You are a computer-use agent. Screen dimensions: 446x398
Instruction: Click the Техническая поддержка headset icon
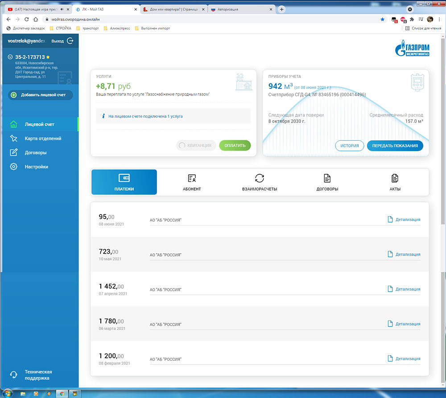(14, 375)
